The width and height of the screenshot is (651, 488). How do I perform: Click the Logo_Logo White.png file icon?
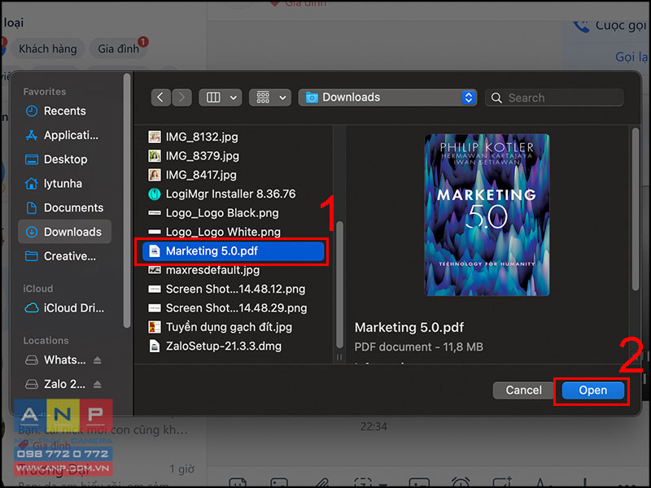point(155,232)
